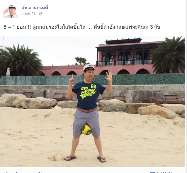The height and width of the screenshot is (173, 187).
Task: Click the left palm tree in photo
Action: point(21,60)
